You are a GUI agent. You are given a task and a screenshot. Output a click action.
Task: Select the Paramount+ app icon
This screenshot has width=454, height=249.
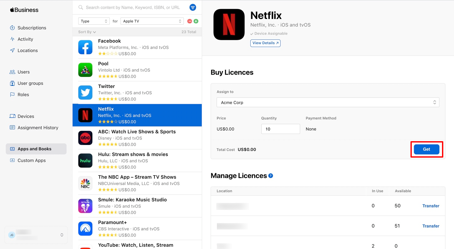(x=85, y=229)
